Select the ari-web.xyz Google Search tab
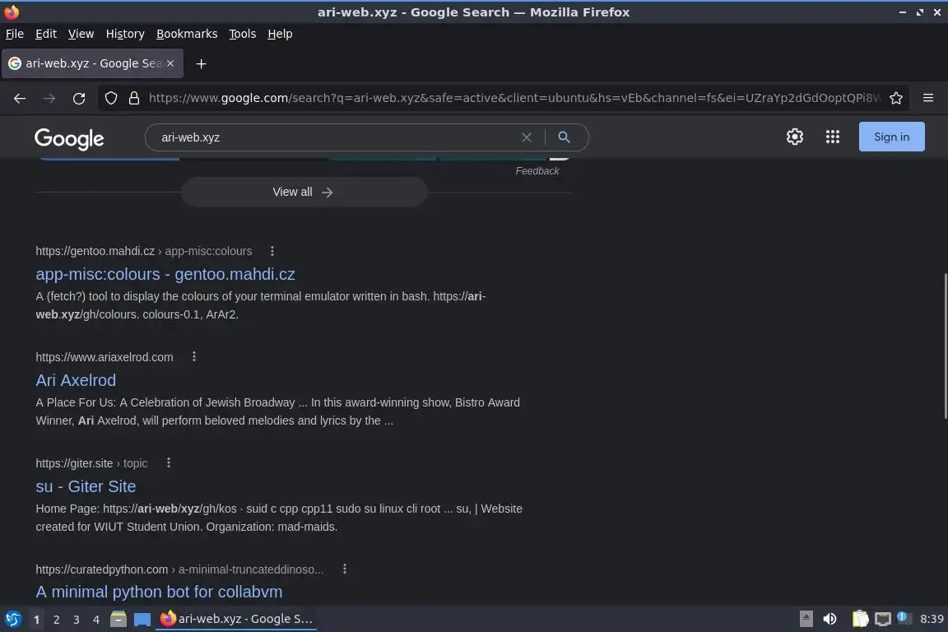Screen dimensions: 948x632 click(x=92, y=63)
